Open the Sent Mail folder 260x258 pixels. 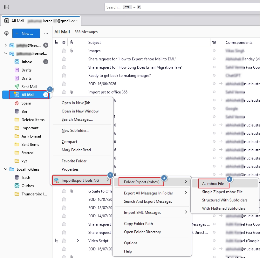29,86
